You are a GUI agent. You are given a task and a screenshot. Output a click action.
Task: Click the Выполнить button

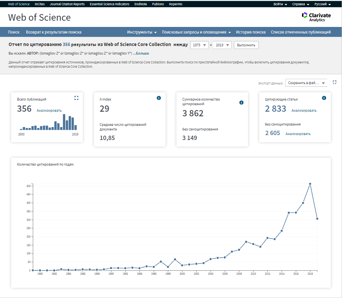(246, 45)
